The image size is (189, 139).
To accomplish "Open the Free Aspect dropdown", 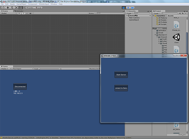I will [23, 69].
